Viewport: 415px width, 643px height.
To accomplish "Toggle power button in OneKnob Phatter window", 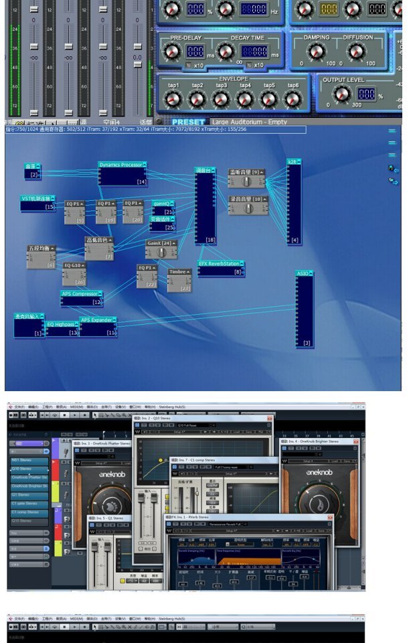I will tap(76, 450).
